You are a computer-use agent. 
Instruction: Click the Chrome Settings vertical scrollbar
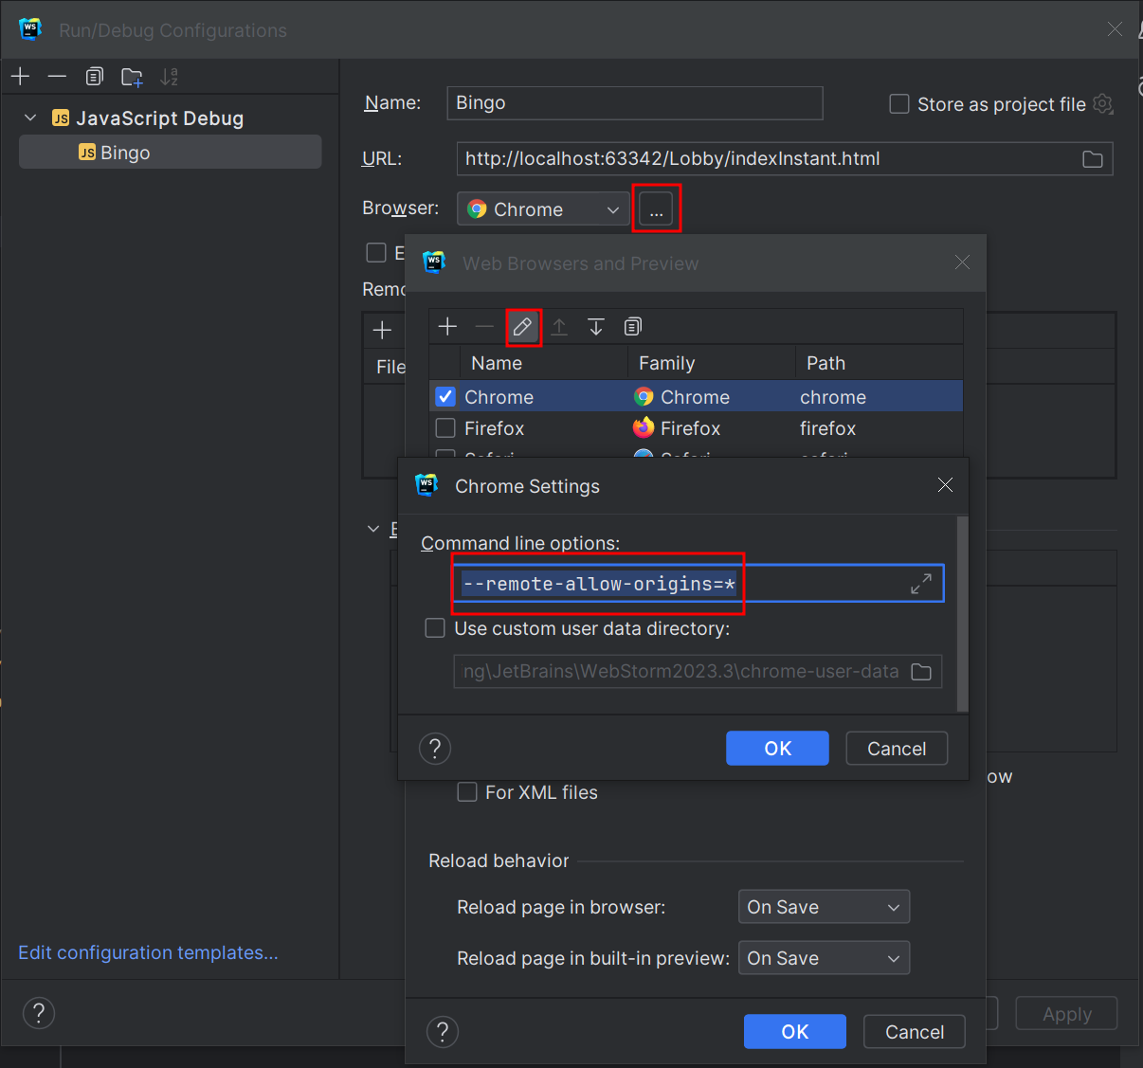(x=963, y=614)
